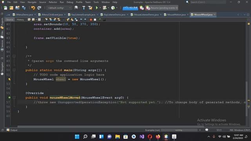Click the Start Macro Recording red circle
251x141 pixels.
[91, 20]
